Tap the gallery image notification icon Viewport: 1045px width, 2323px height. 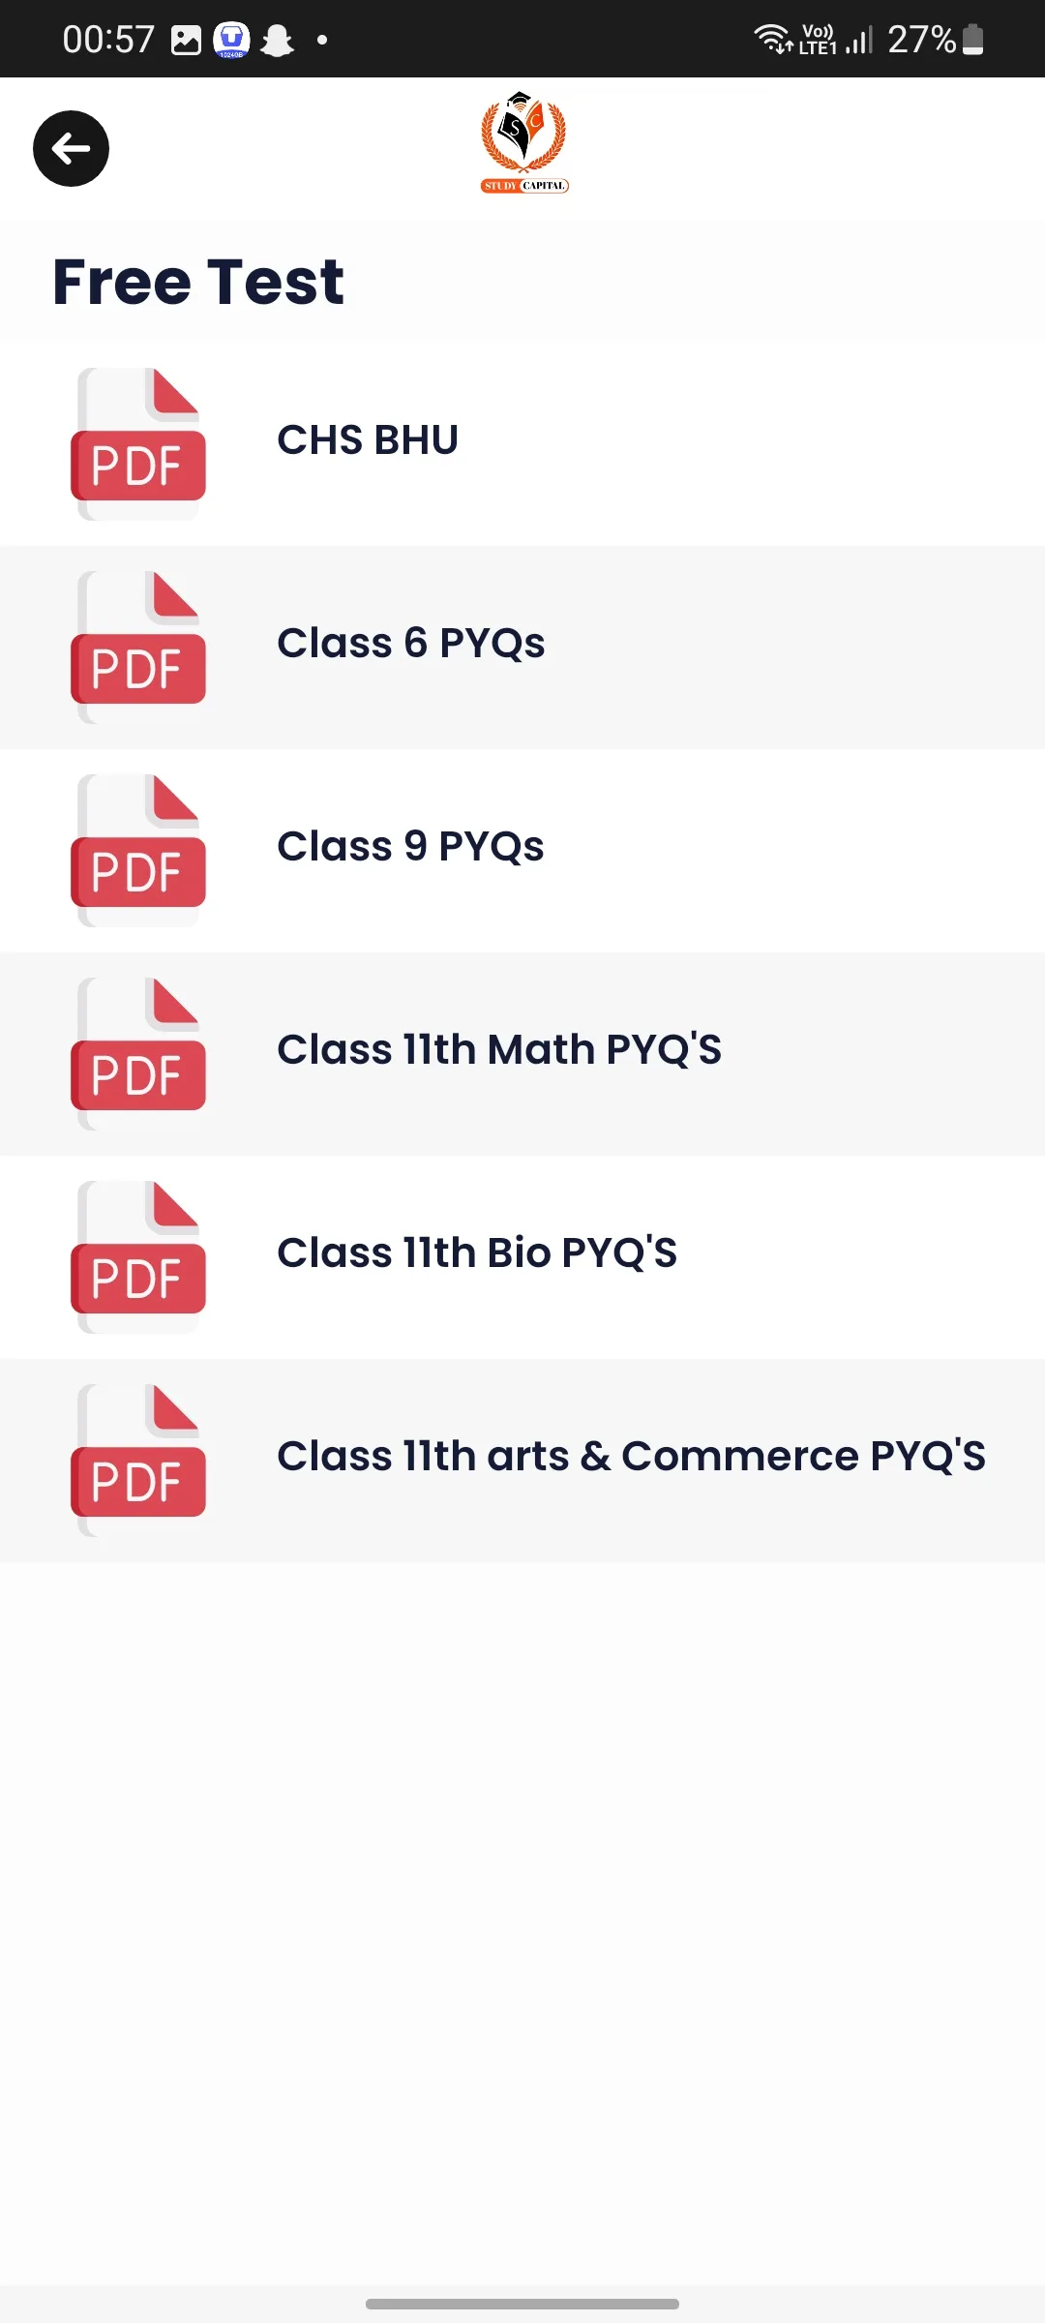point(186,40)
